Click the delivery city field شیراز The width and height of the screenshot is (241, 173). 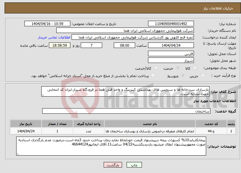[171, 60]
